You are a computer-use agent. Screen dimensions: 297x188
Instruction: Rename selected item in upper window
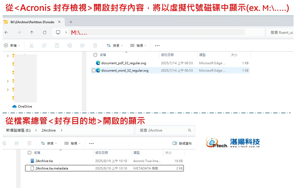(70, 46)
